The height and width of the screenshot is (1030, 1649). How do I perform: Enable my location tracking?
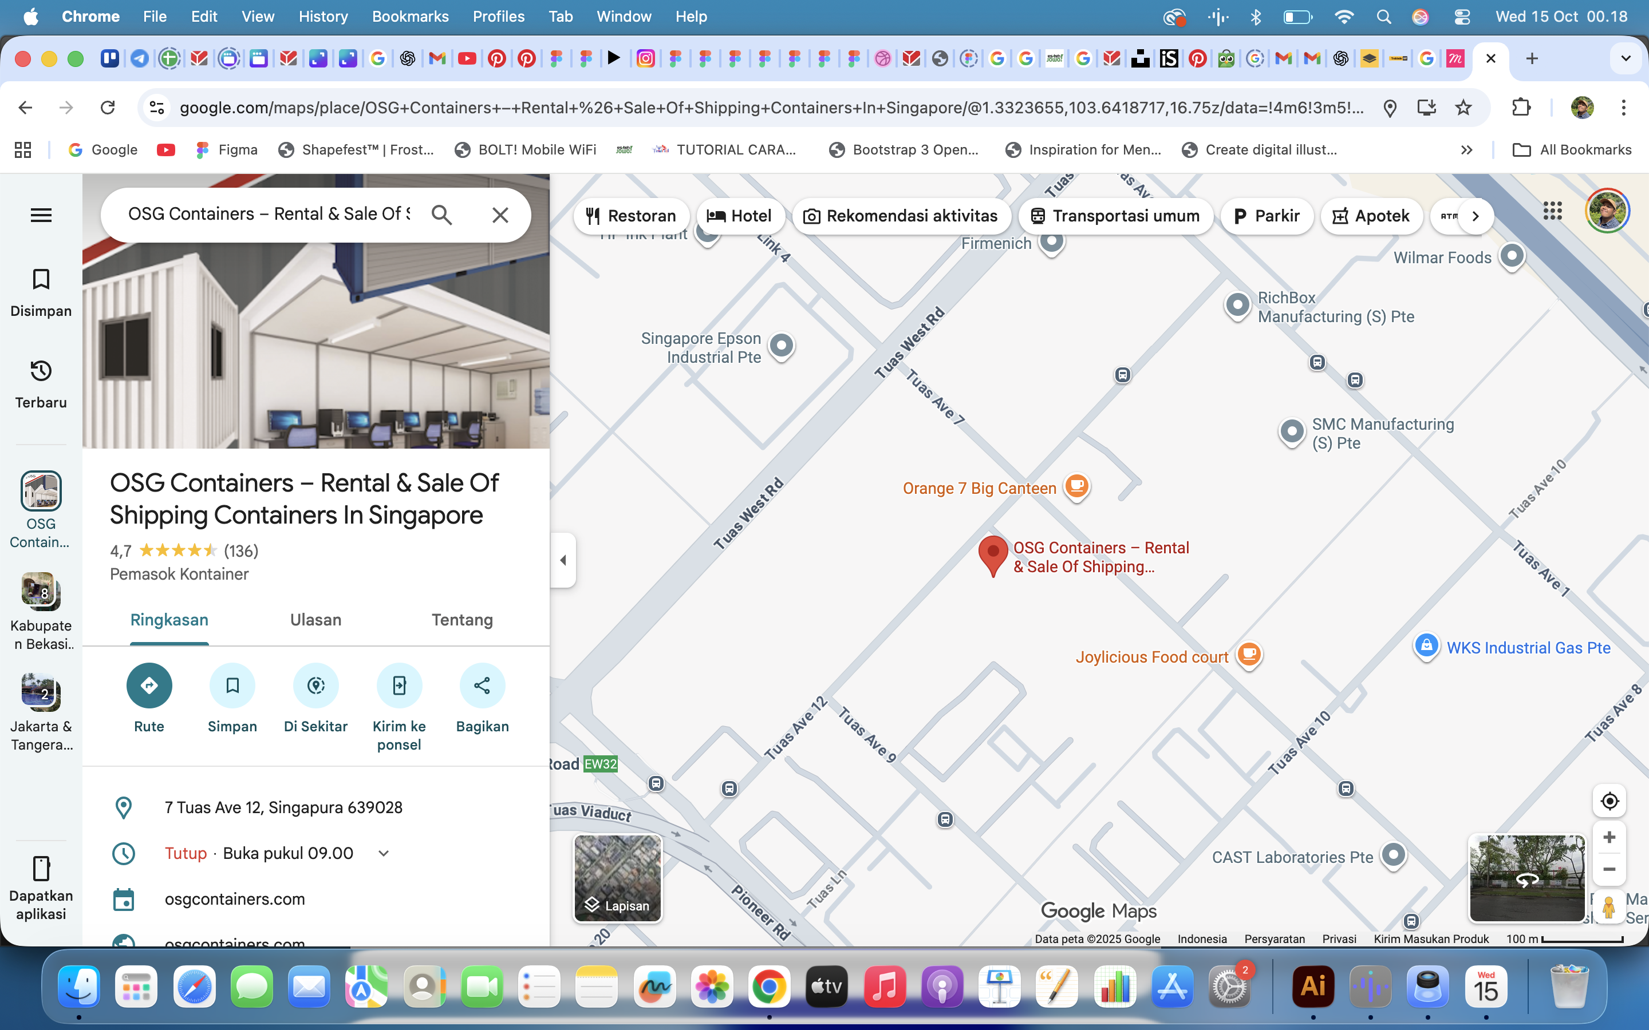(1610, 802)
